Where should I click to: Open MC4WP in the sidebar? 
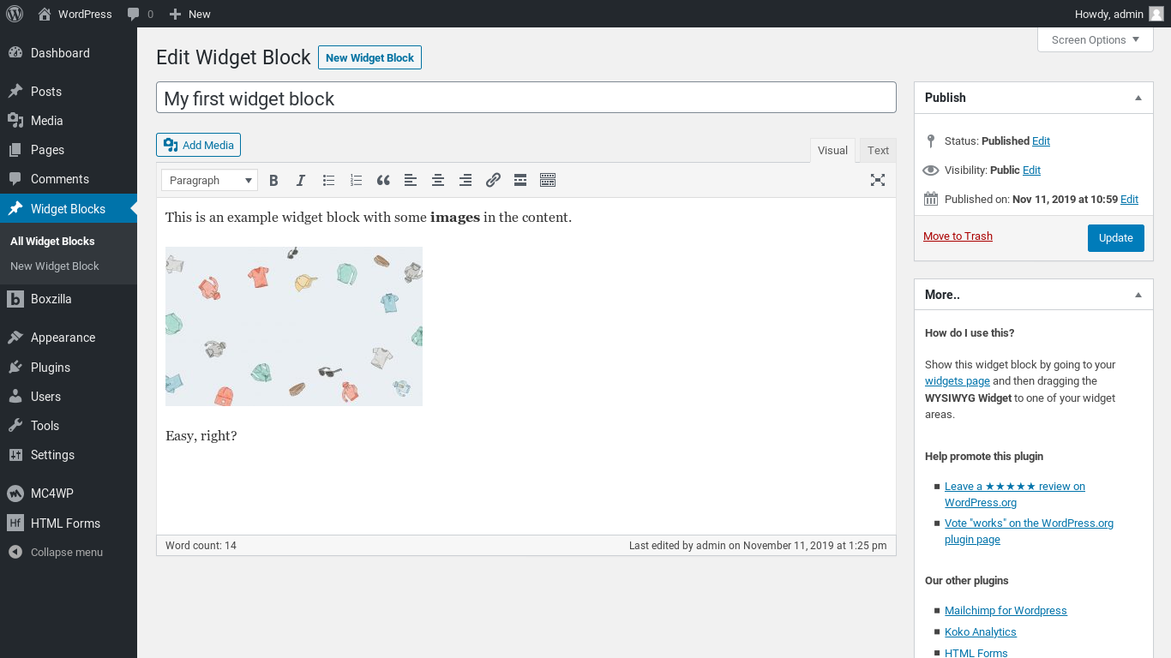point(69,493)
